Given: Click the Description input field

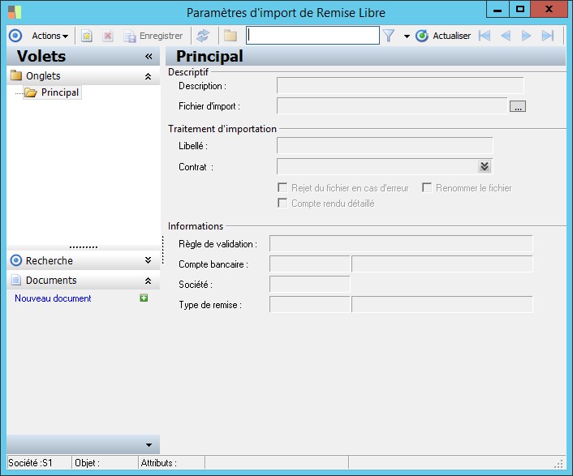Looking at the screenshot, I should pyautogui.click(x=400, y=86).
